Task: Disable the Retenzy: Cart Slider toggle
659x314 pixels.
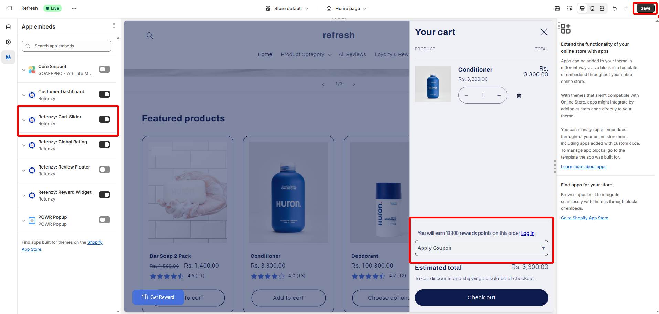Action: pos(105,119)
